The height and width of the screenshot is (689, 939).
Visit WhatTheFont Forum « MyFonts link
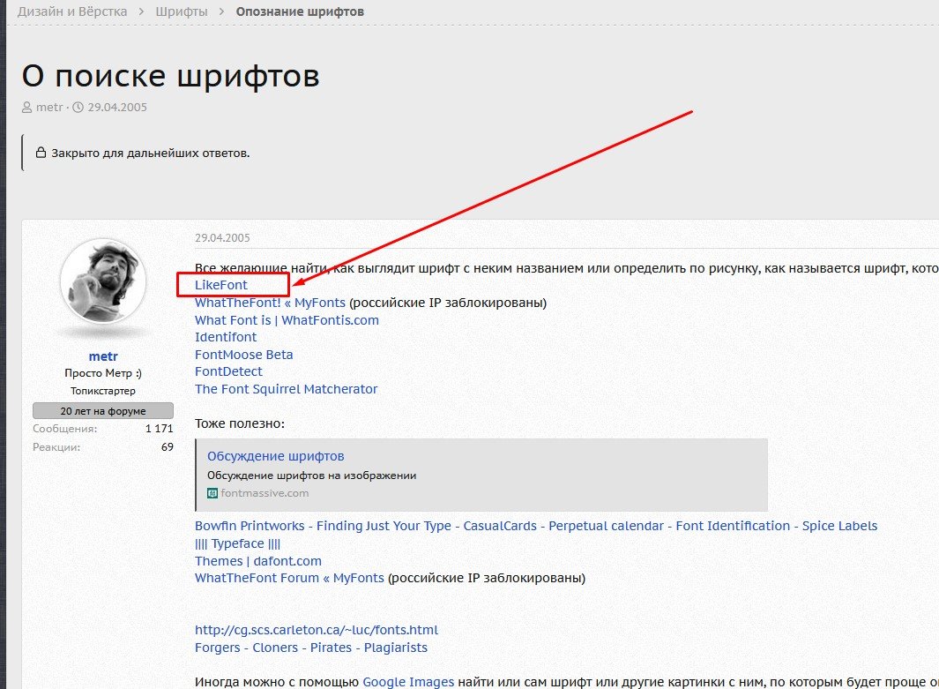289,578
